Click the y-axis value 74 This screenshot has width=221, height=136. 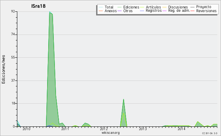(13, 35)
